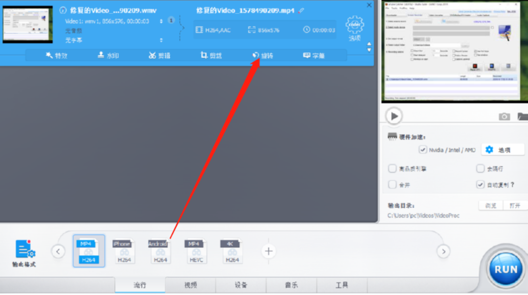Switch to the 音乐 tab
This screenshot has height=295, width=528.
[x=292, y=285]
